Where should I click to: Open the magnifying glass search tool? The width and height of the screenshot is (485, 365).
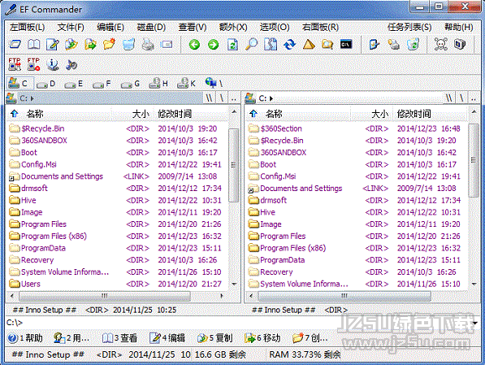pyautogui.click(x=251, y=45)
